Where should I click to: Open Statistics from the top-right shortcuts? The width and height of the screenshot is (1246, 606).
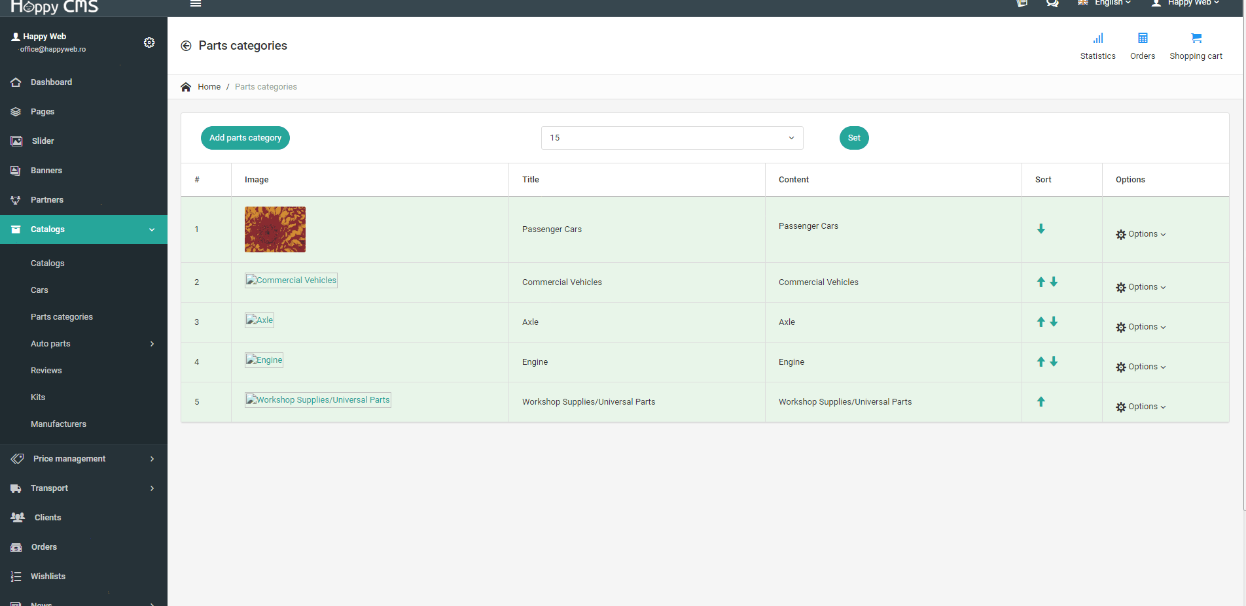(x=1097, y=46)
